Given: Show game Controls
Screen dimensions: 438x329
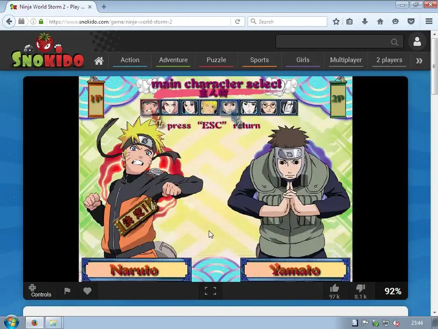Looking at the screenshot, I should 41,291.
